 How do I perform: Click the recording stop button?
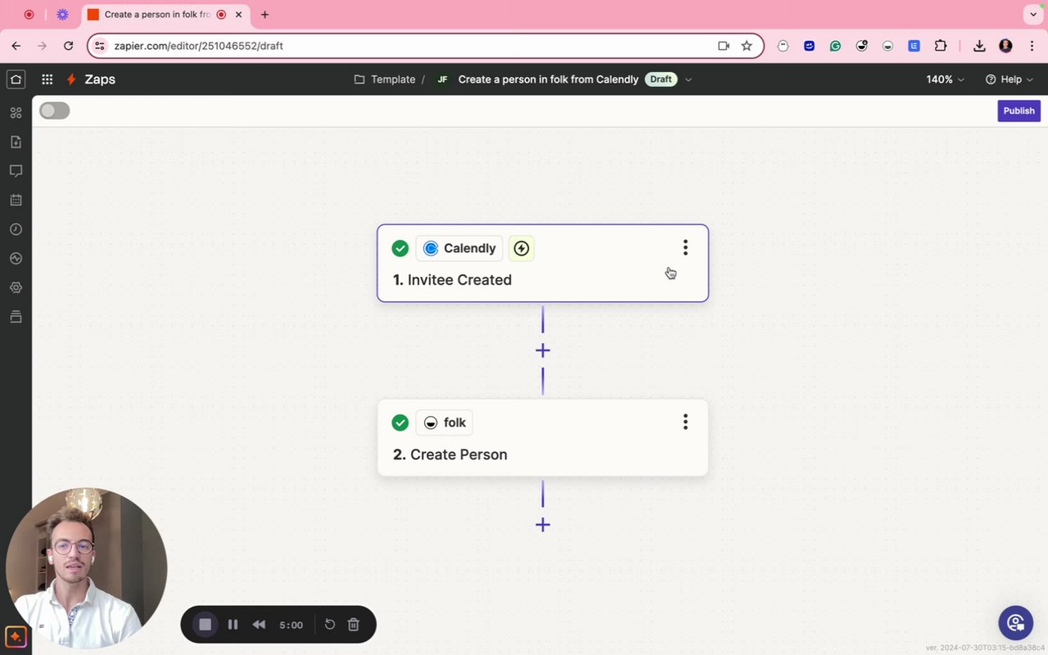(206, 625)
